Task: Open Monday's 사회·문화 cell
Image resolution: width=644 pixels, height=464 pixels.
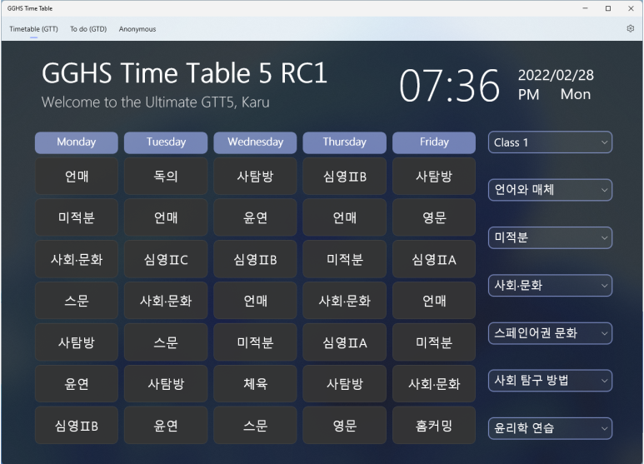Action: tap(77, 259)
